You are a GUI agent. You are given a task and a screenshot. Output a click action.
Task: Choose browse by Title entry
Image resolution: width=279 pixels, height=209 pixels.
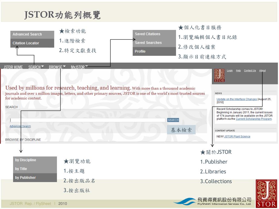[x=35, y=169]
